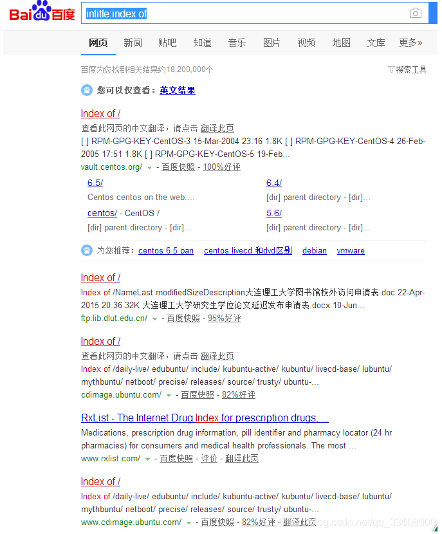Click centos livecd 和dvd区别 suggestion

coord(248,251)
